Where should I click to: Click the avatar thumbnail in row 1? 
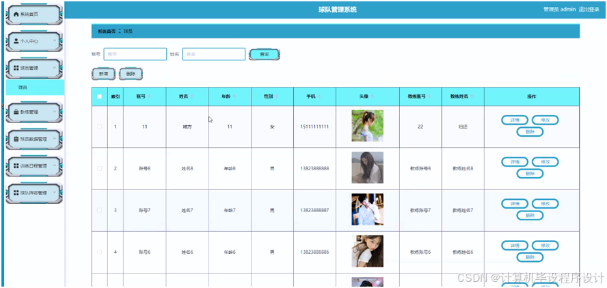[367, 126]
